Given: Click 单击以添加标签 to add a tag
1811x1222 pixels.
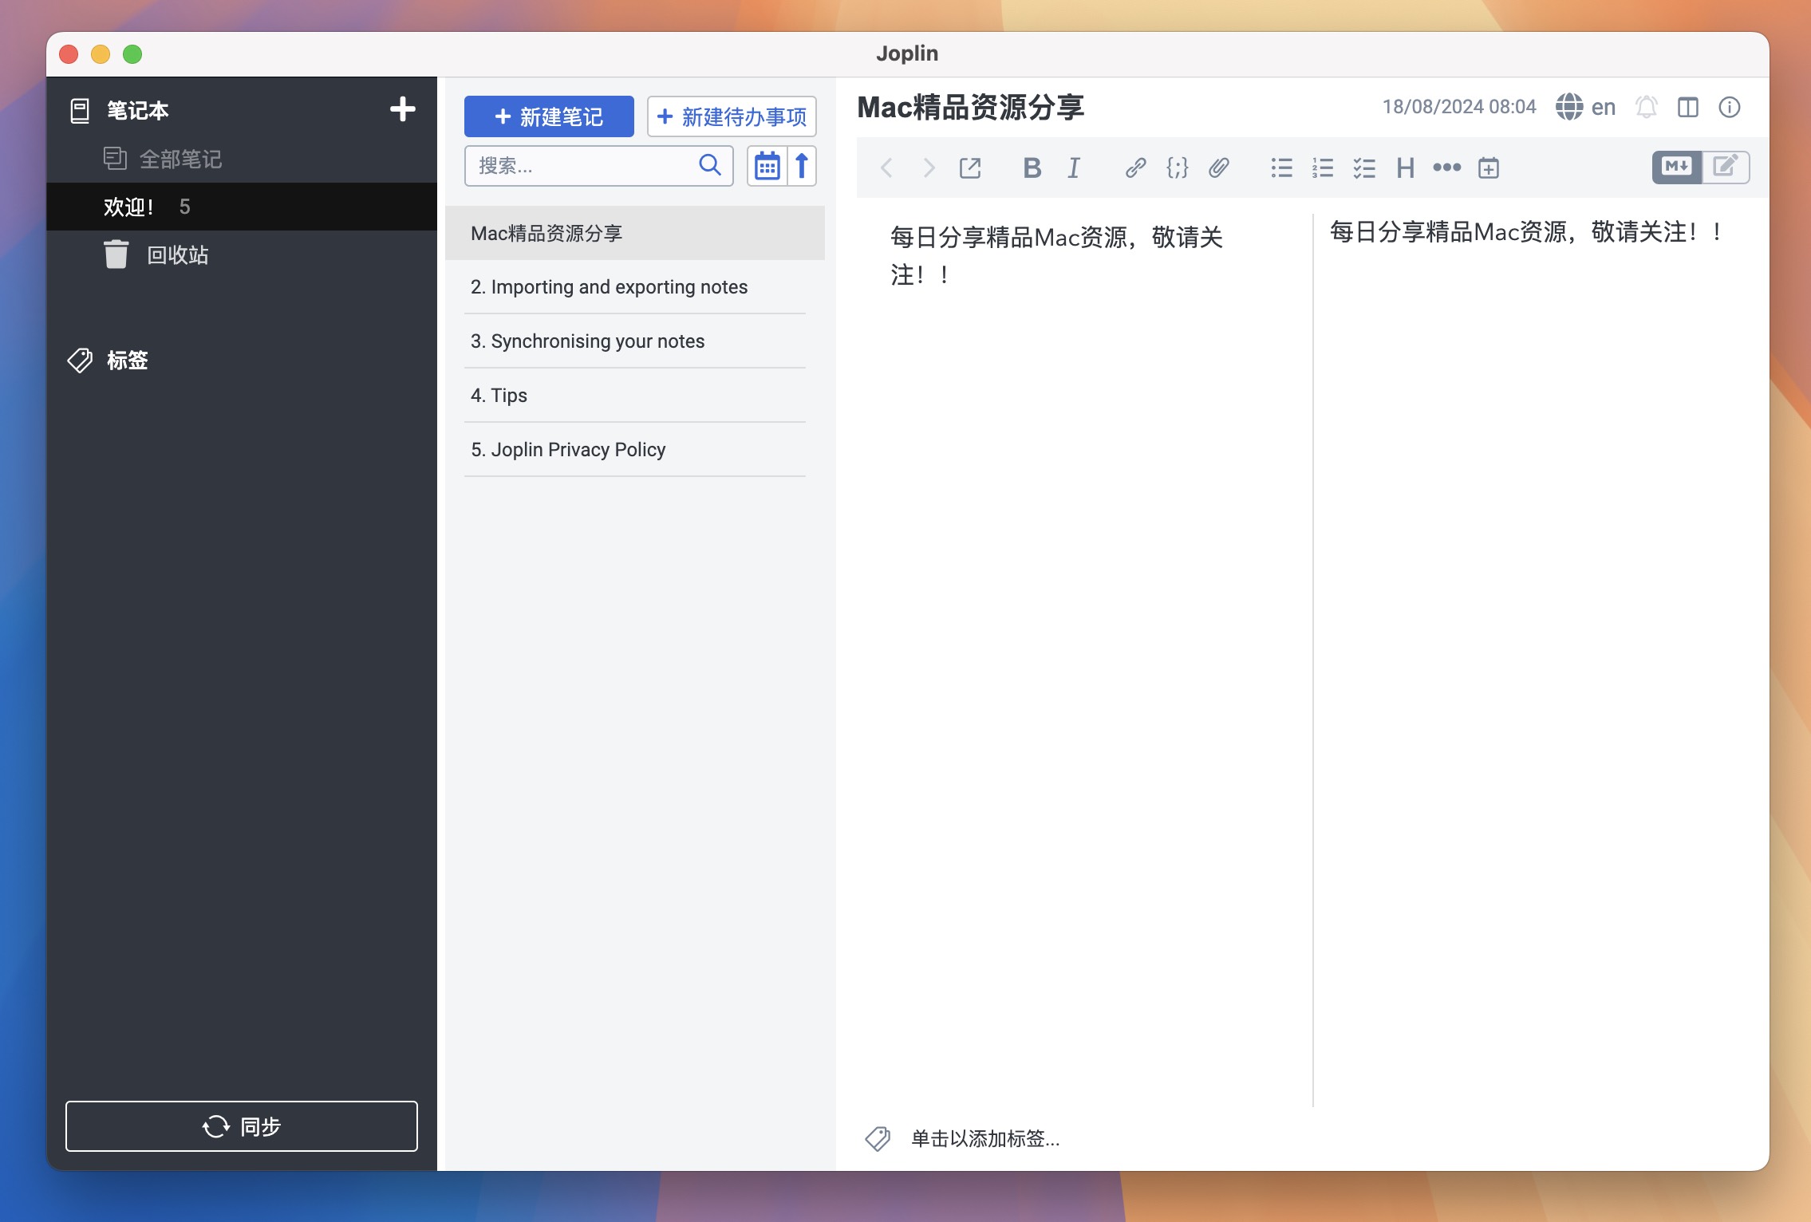Looking at the screenshot, I should click(985, 1139).
